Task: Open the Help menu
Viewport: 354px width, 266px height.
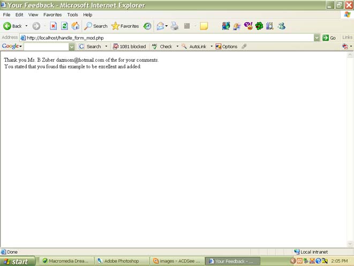Action: point(88,14)
